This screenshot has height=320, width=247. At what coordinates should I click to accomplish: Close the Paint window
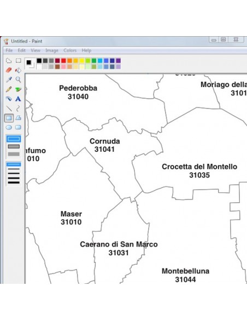click(x=236, y=39)
